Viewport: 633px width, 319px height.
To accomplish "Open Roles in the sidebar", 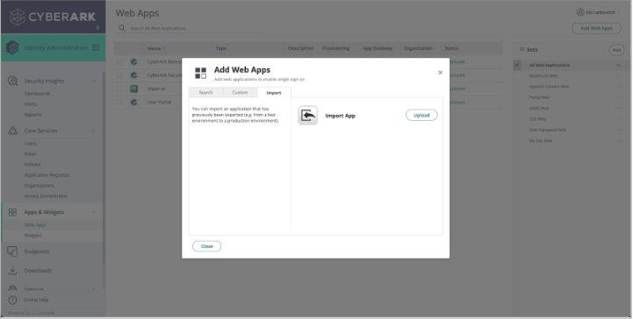I will (30, 154).
